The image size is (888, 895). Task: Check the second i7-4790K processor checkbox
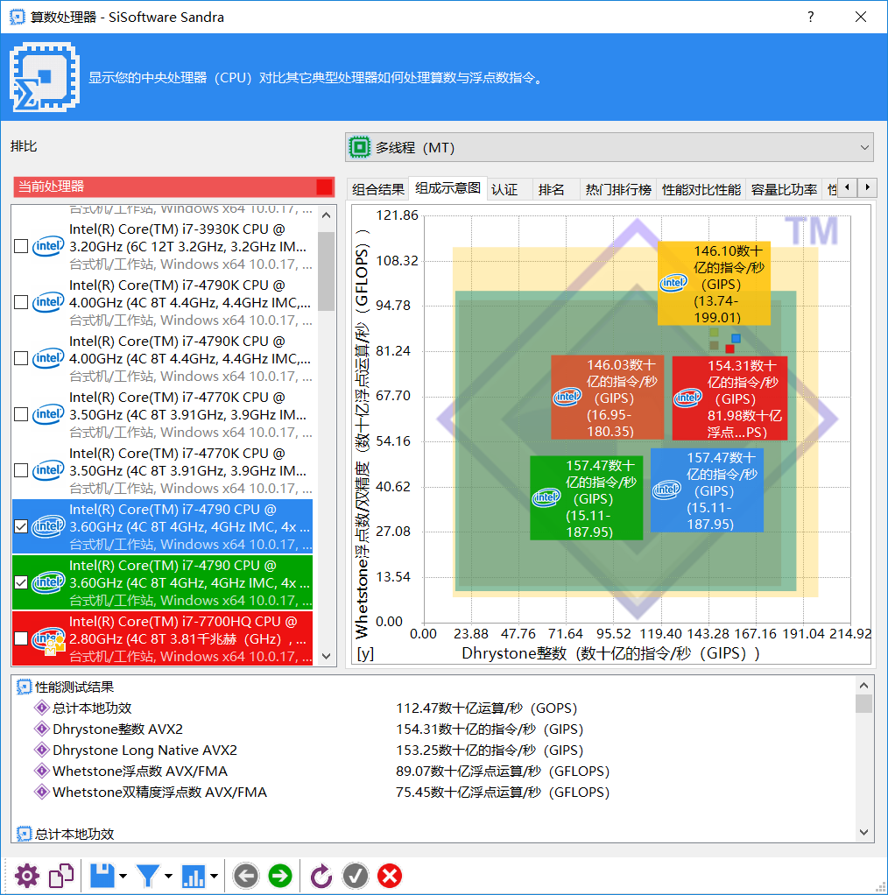tap(21, 358)
